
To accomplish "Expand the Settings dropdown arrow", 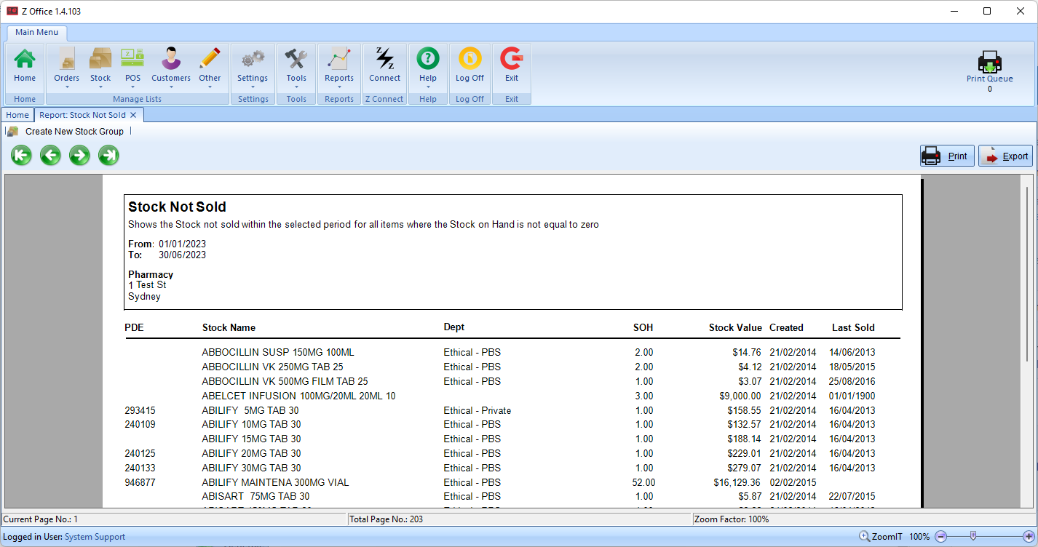I will 253,87.
